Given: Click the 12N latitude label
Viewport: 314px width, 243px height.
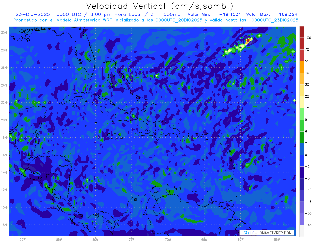Looking at the screenshot, I should tap(4, 190).
